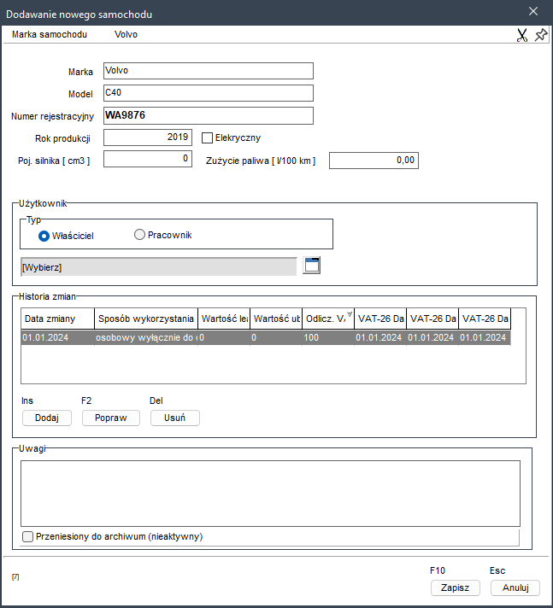
Task: Click the filter icon on Odlicz. column
Action: coord(350,314)
